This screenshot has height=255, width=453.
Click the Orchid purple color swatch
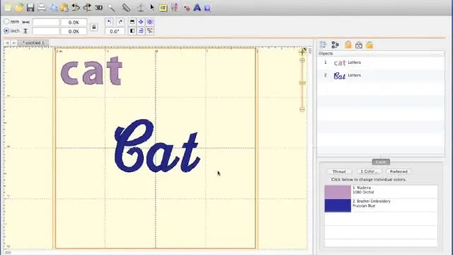click(338, 192)
